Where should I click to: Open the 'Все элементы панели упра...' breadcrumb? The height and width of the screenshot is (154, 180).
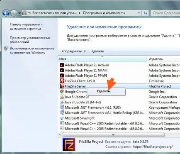tap(54, 13)
